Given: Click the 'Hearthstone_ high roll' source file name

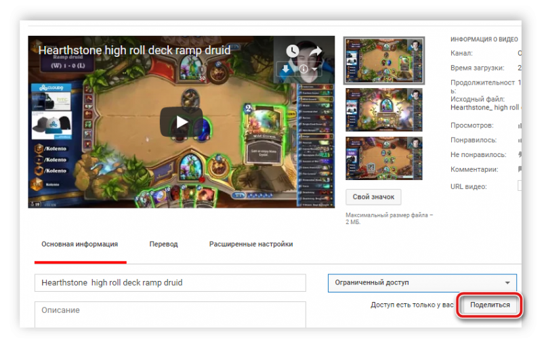Looking at the screenshot, I should [x=484, y=108].
